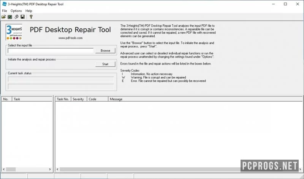Close the Repair Tool window
304x179 pixels.
pyautogui.click(x=298, y=4)
